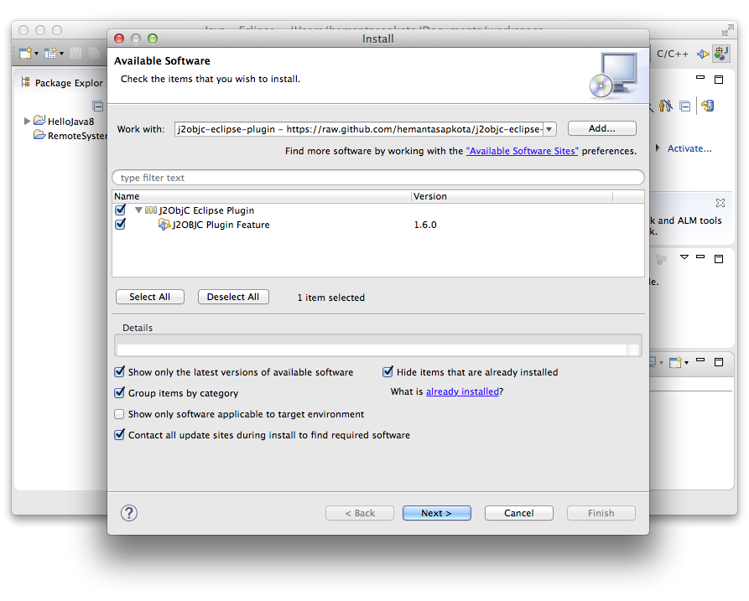This screenshot has height=601, width=749.
Task: Open dropdown arrow next to new console icon
Action: tap(686, 363)
